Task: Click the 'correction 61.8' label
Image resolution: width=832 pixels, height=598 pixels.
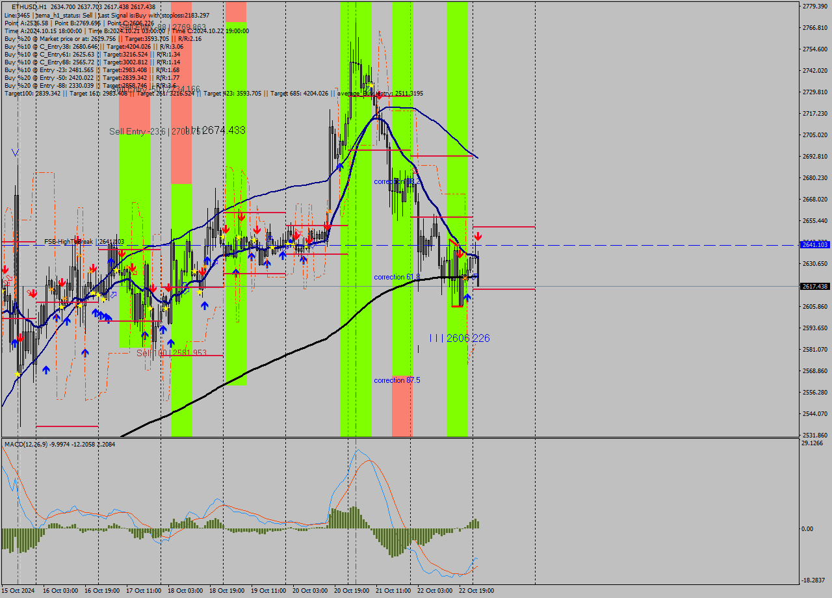Action: click(x=397, y=278)
